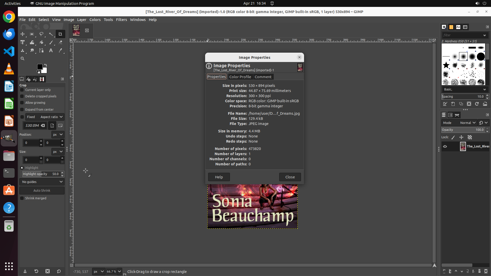
Task: Open the Fixed Aspect ratio dropdown
Action: coord(51,117)
